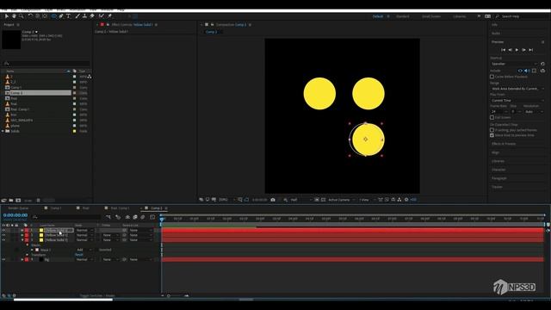Open the Character panel
This screenshot has height=310, width=551.
[498, 170]
